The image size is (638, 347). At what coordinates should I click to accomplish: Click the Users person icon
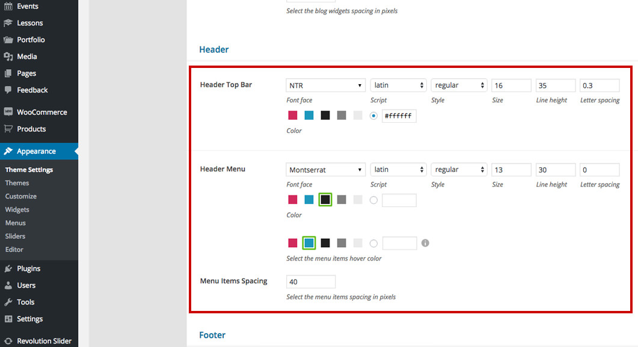click(8, 285)
